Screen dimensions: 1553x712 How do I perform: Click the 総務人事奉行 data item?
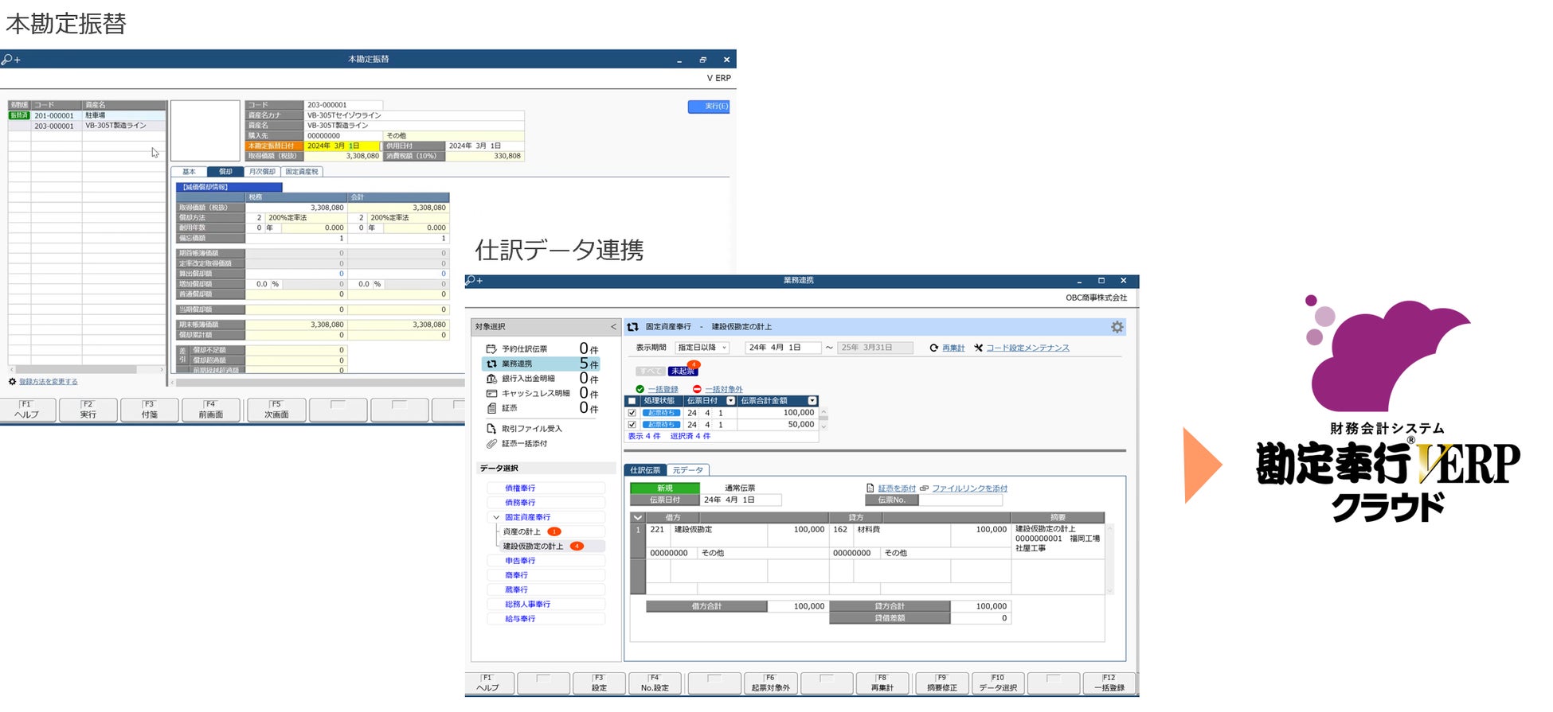tap(546, 605)
